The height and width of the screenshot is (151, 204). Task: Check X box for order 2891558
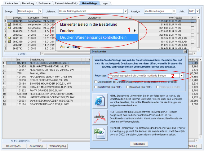192,31
